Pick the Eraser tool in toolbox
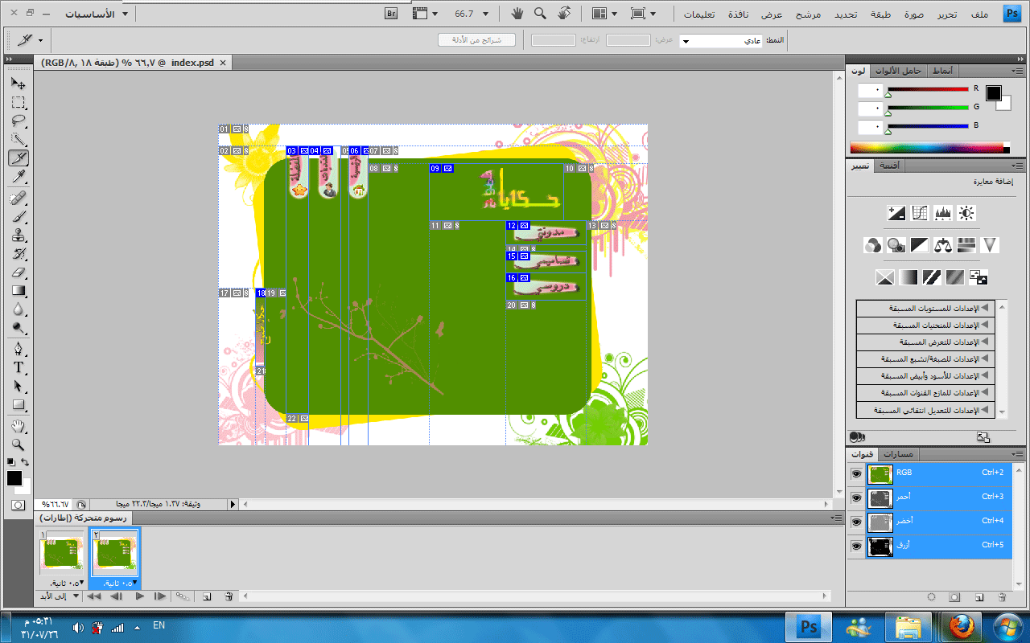The image size is (1030, 643). tap(19, 272)
